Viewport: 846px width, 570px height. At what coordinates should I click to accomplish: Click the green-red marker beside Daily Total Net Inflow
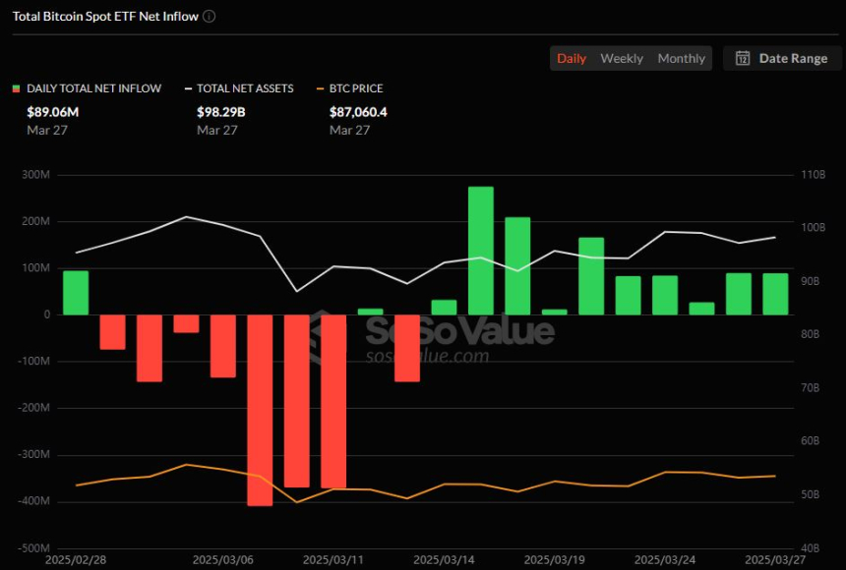16,88
